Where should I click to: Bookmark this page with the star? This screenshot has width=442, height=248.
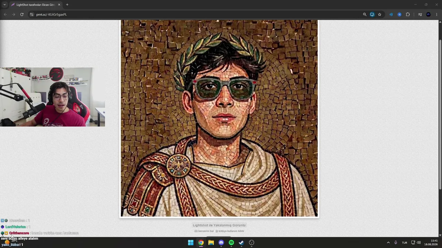(379, 14)
